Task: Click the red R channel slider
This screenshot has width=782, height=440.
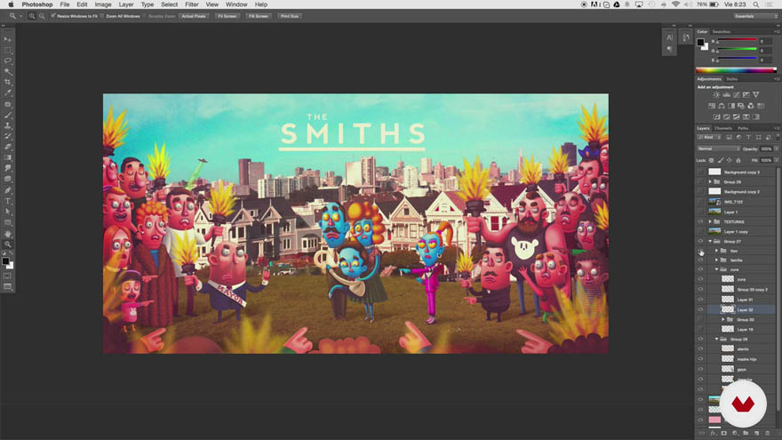Action: pos(737,40)
